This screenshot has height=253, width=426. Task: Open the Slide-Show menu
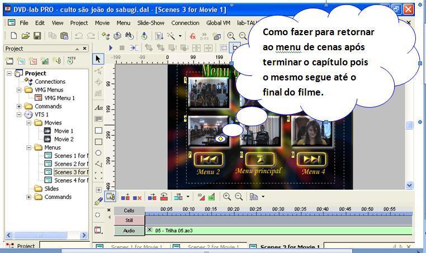(x=151, y=23)
